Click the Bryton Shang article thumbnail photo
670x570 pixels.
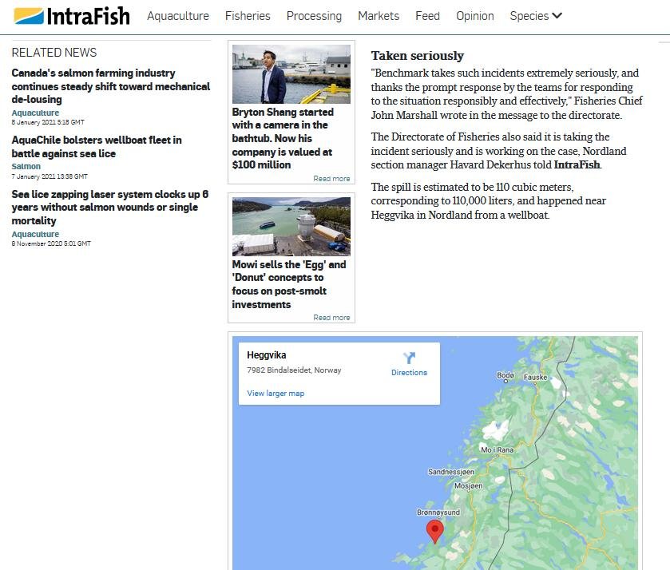click(291, 73)
